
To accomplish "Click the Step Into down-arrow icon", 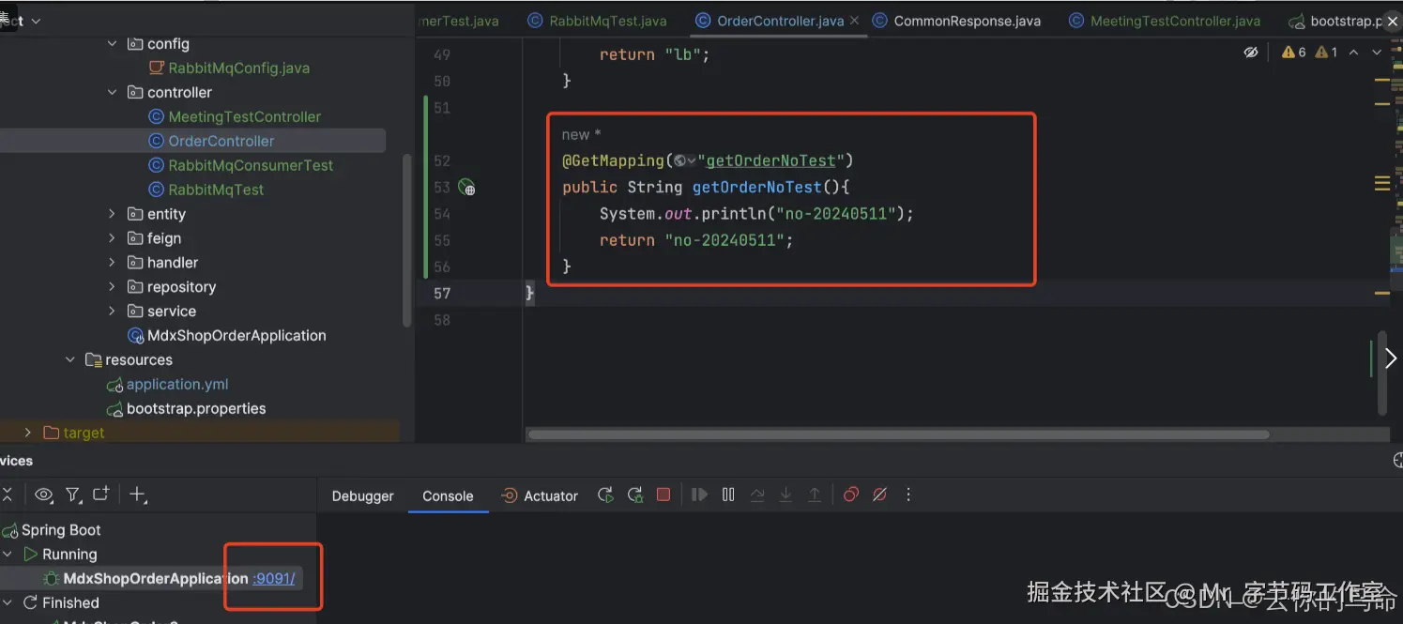I will [785, 495].
